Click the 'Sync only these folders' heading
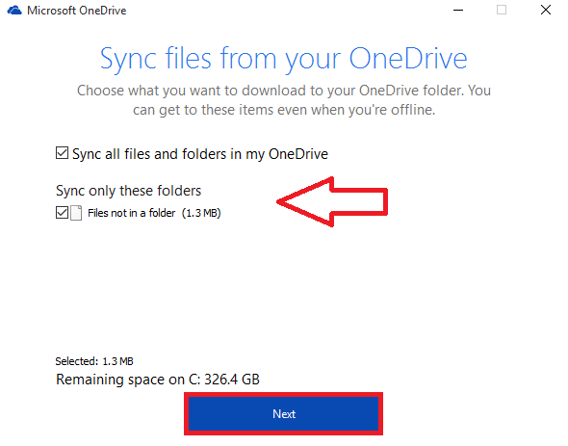The width and height of the screenshot is (568, 446). tap(129, 191)
